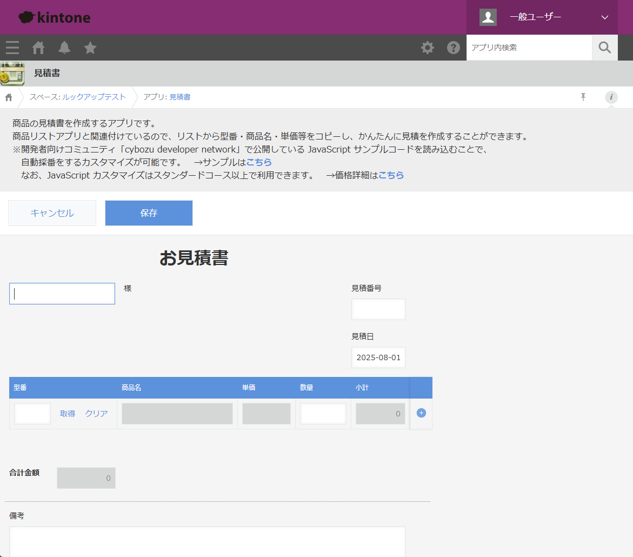Click the breadcrumb home icon
Screen dimensions: 633x557
tap(9, 97)
